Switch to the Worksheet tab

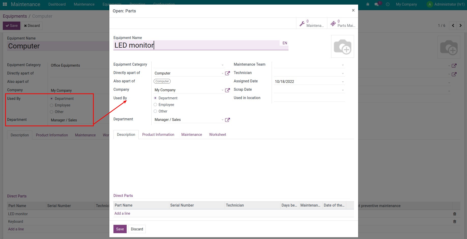[217, 135]
